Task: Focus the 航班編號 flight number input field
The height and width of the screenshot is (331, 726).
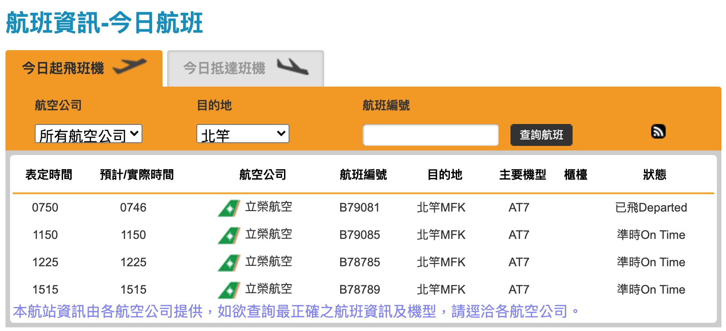Action: pyautogui.click(x=430, y=135)
